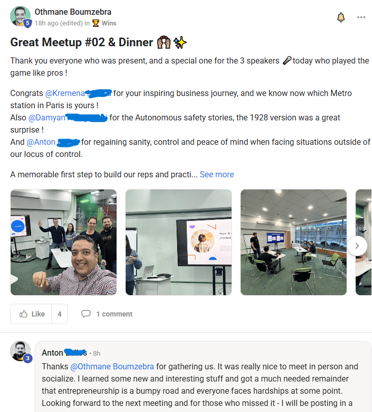
Task: Click the Wins trophy icon
Action: (x=96, y=23)
